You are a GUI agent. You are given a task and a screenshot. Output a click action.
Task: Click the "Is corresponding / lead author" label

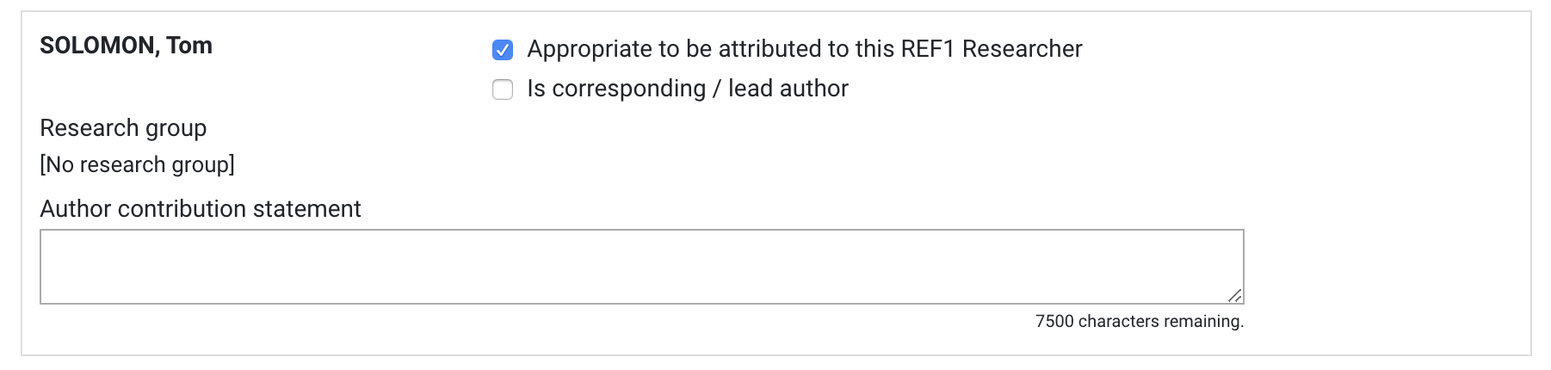pos(687,89)
